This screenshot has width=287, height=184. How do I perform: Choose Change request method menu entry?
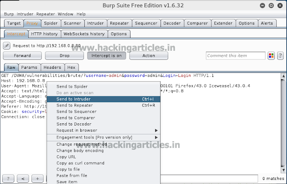(104, 144)
